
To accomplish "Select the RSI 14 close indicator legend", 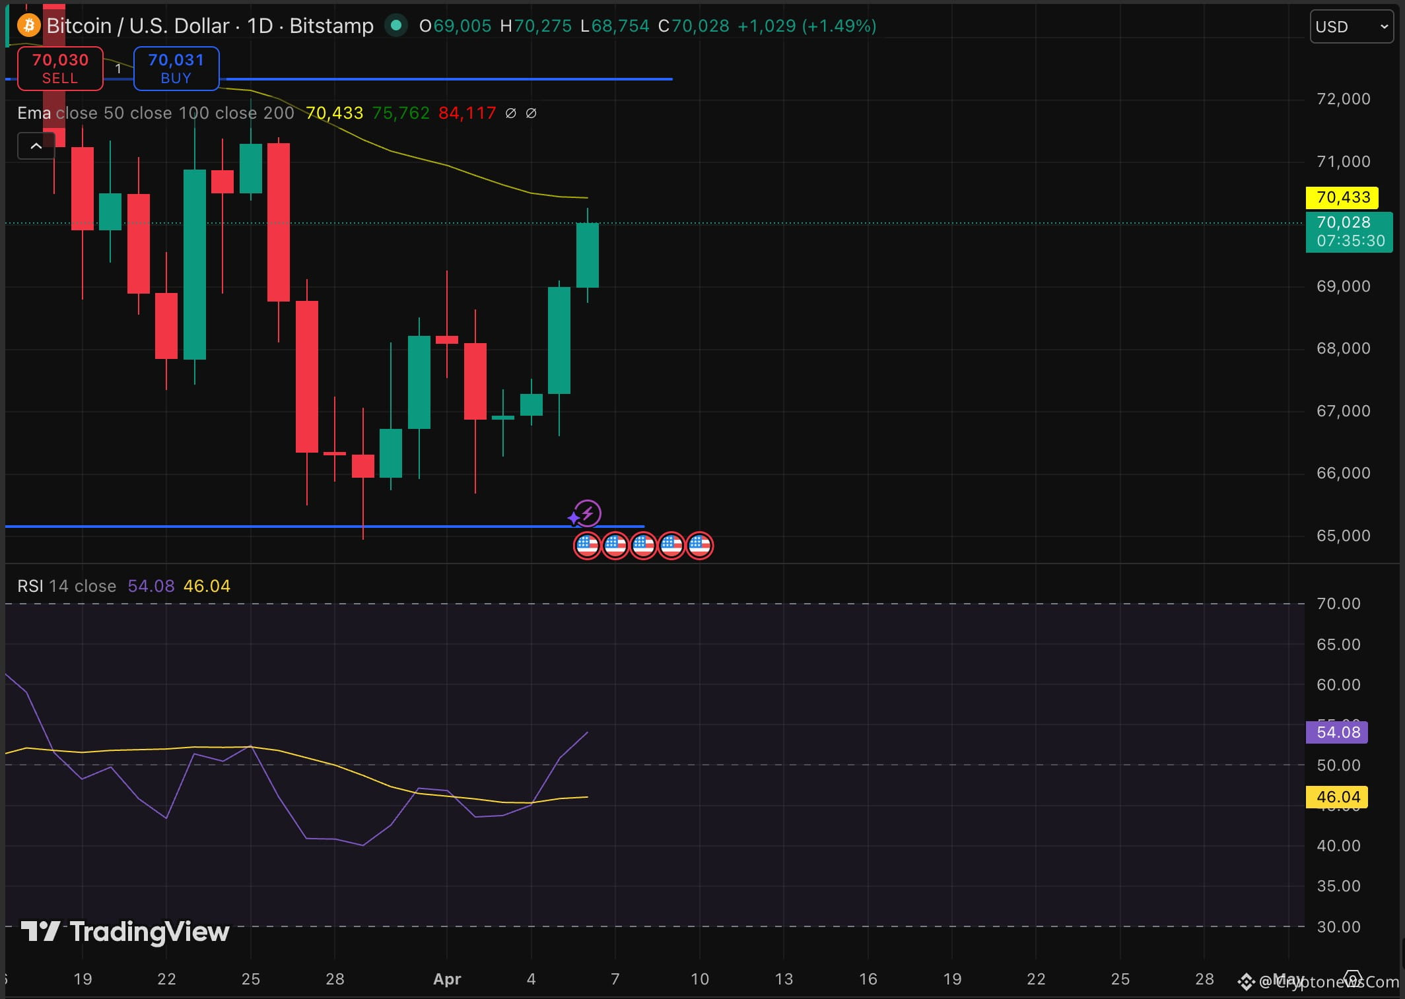I will tap(66, 586).
